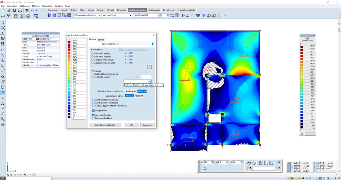Click the undo arrow icon
This screenshot has width=341, height=180.
[x=33, y=11]
